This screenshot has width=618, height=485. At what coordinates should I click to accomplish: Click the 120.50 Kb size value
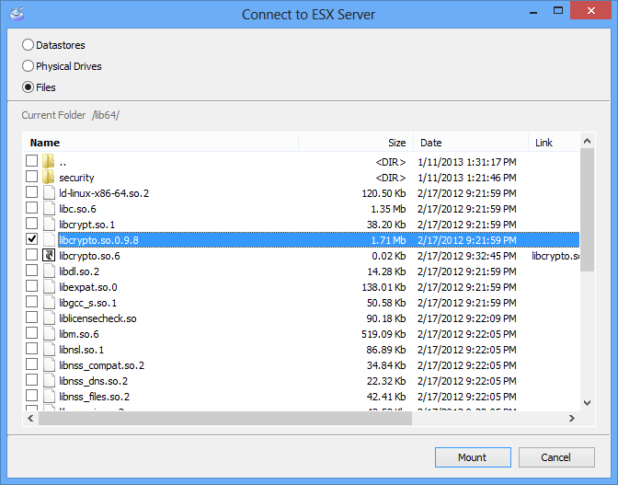(383, 193)
